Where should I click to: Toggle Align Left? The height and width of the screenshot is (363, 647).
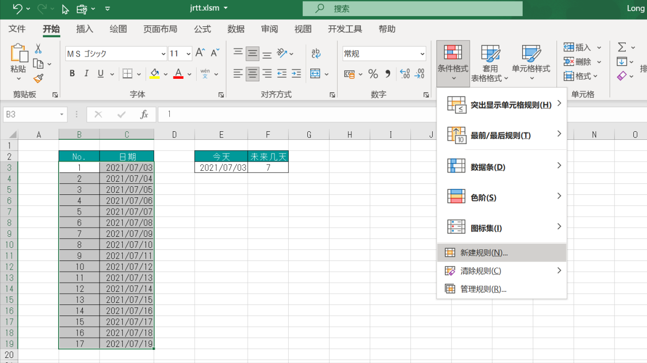click(238, 74)
